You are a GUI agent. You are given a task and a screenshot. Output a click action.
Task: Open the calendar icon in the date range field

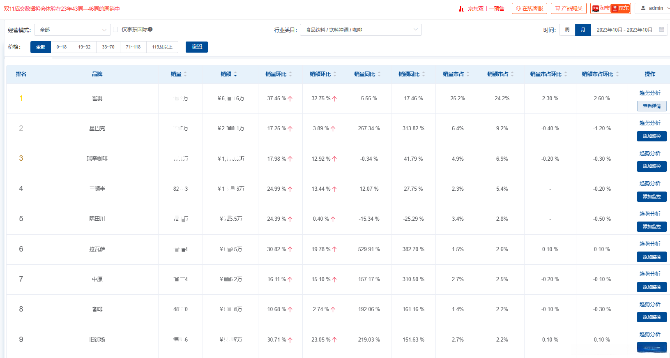[661, 30]
